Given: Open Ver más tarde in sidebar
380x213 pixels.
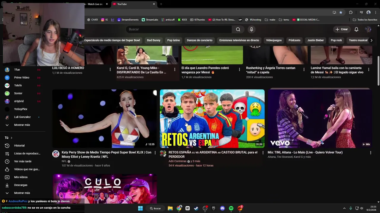Looking at the screenshot, I should (23, 161).
